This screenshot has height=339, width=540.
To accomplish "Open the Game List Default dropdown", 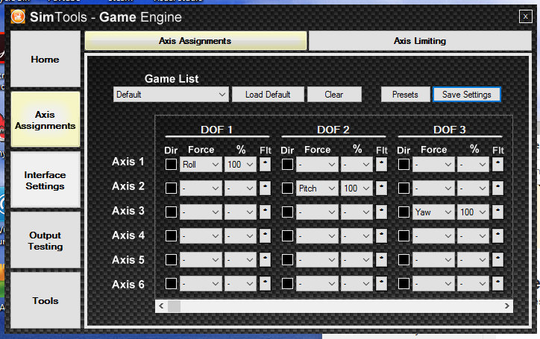I will coord(171,95).
